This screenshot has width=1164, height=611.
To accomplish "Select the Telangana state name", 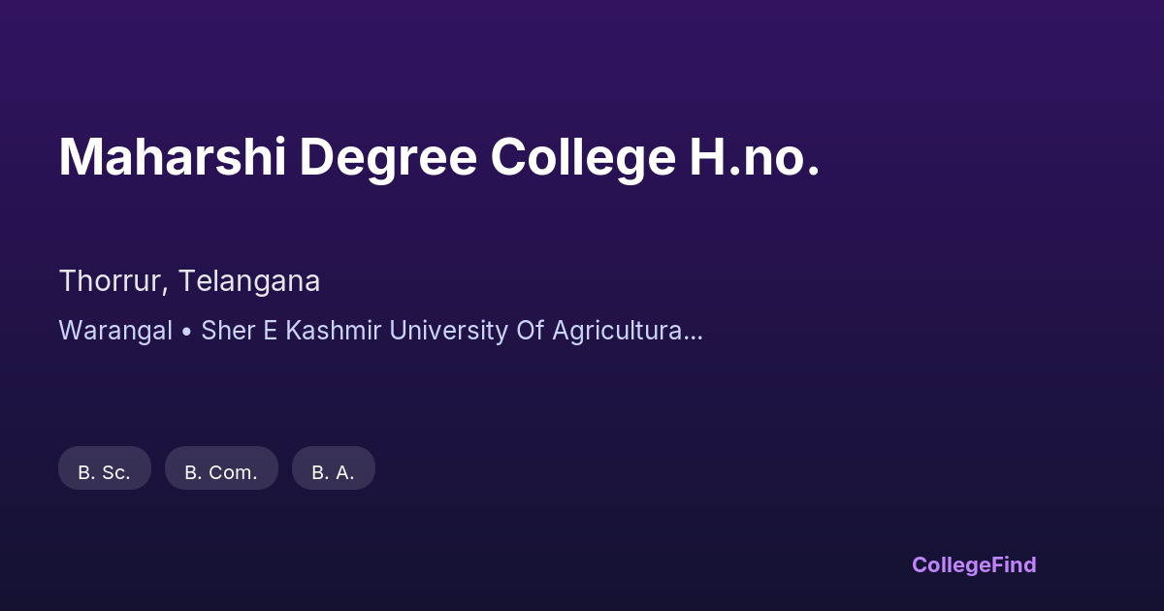I will coord(248,281).
